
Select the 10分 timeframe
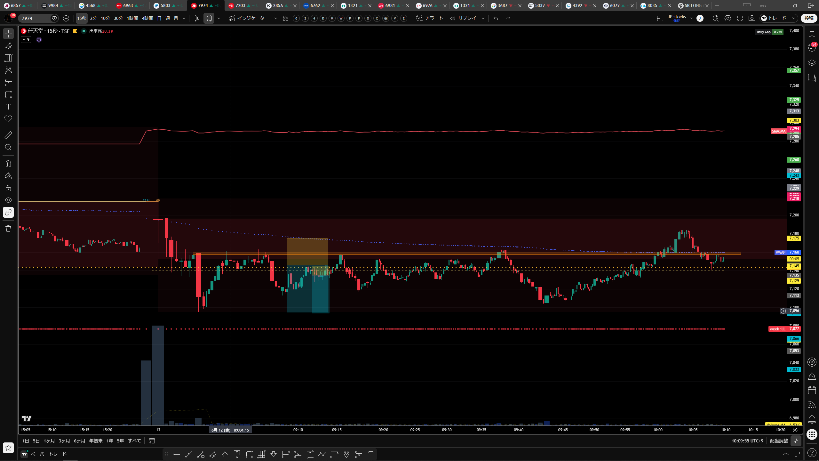105,18
